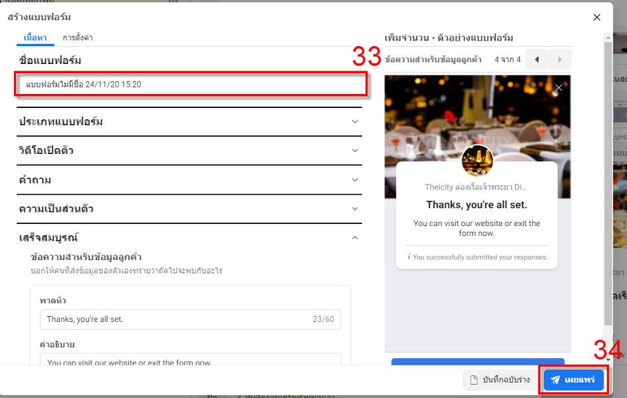
Task: Click the paper plane icon on เผยแพร่ button
Action: [x=557, y=379]
